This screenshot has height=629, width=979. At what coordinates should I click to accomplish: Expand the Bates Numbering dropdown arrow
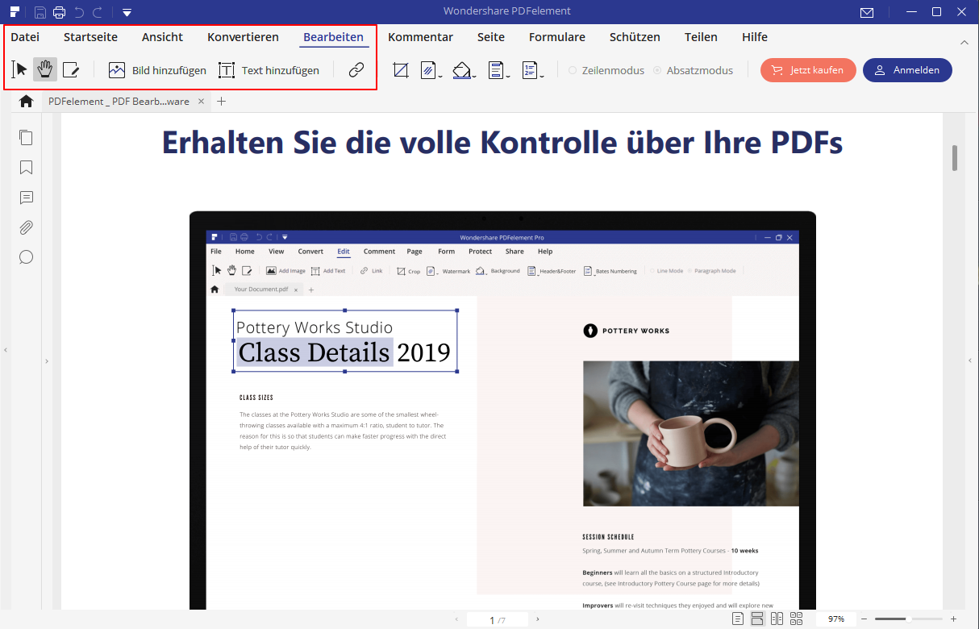[x=541, y=76]
